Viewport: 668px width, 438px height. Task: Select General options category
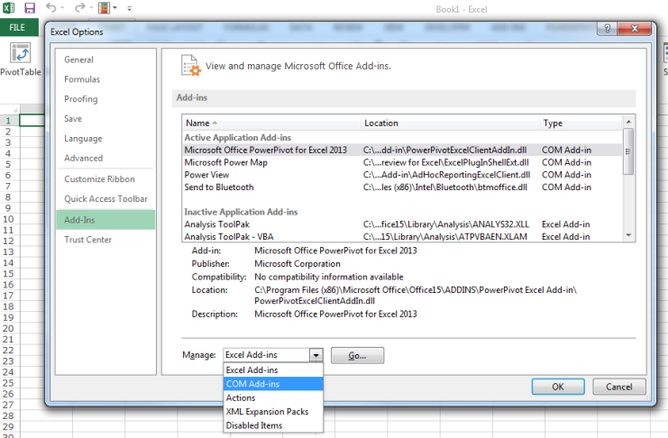coord(78,59)
